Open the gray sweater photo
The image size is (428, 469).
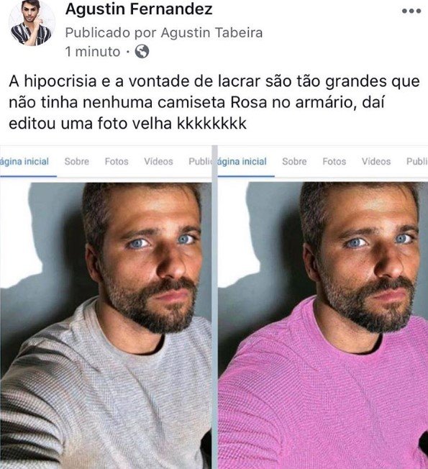pyautogui.click(x=106, y=325)
